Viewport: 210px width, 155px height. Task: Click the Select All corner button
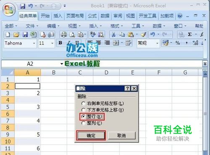pyautogui.click(x=8, y=72)
